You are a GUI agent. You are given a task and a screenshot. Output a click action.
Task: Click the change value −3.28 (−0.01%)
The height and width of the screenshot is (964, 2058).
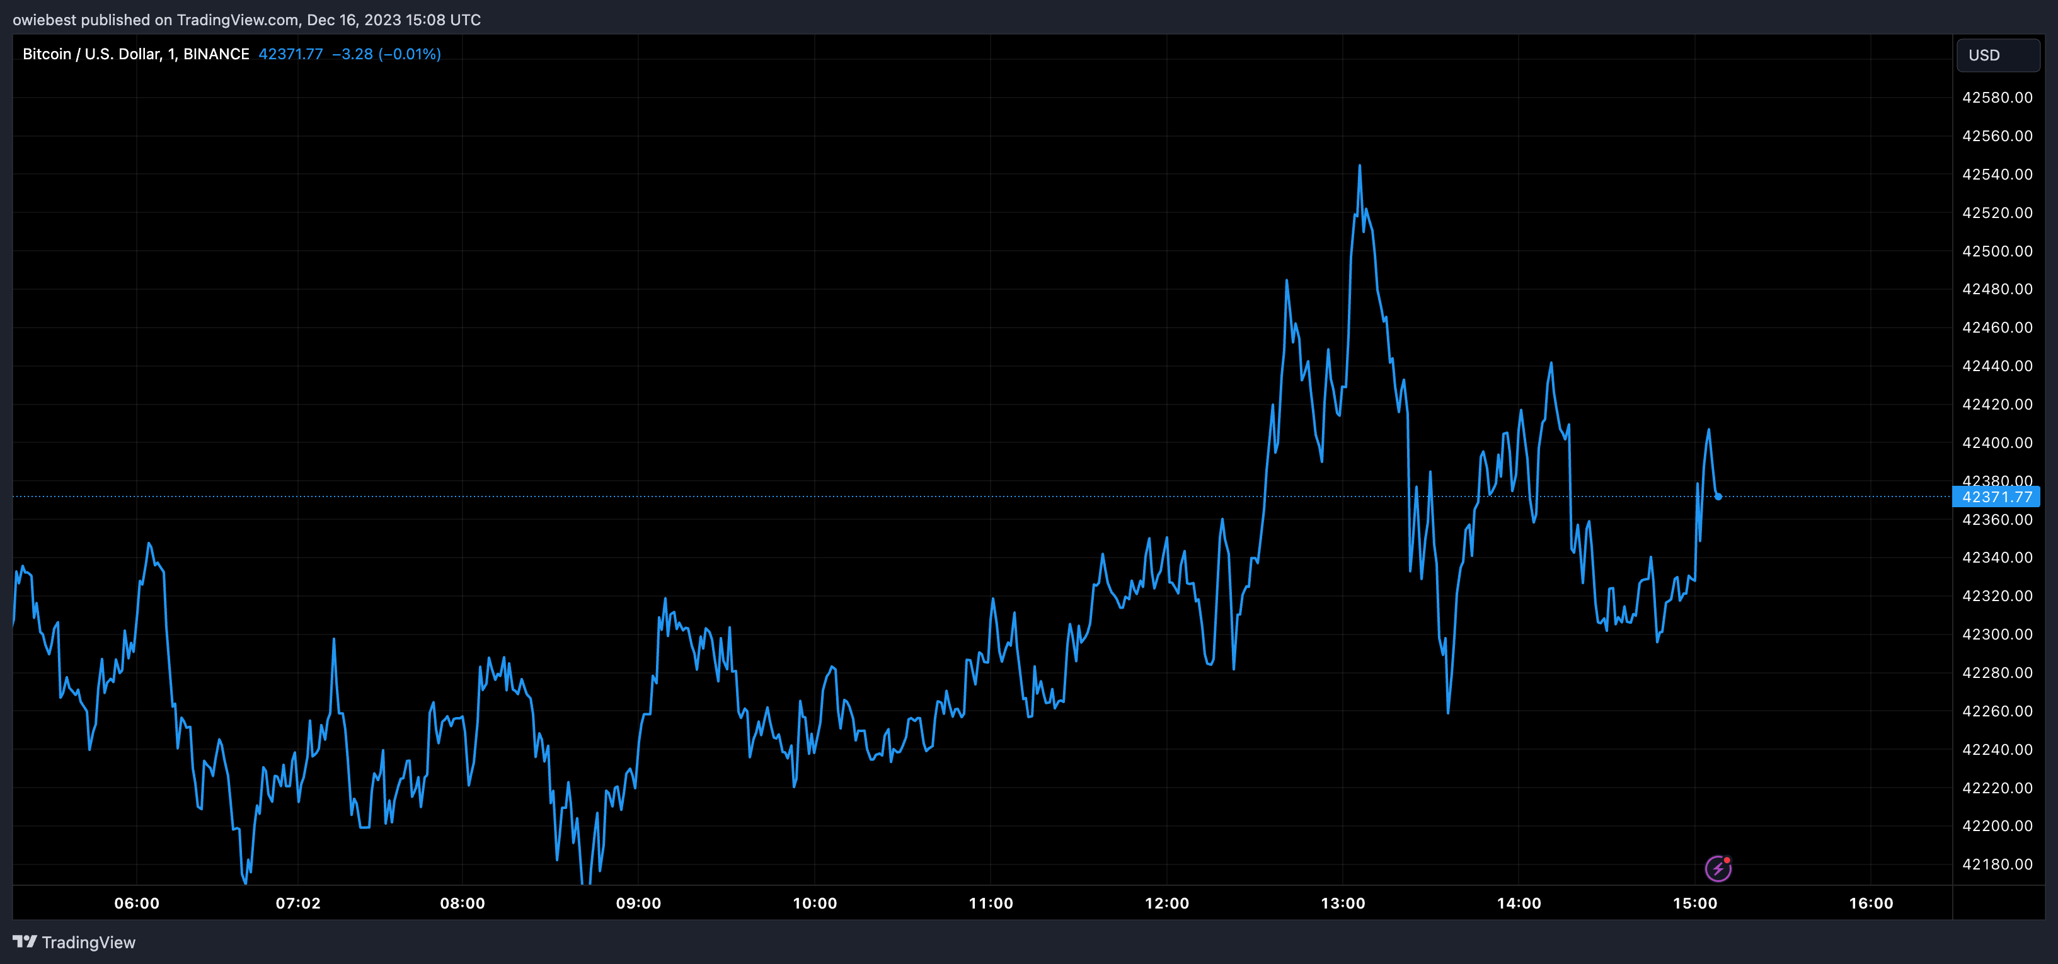click(387, 54)
